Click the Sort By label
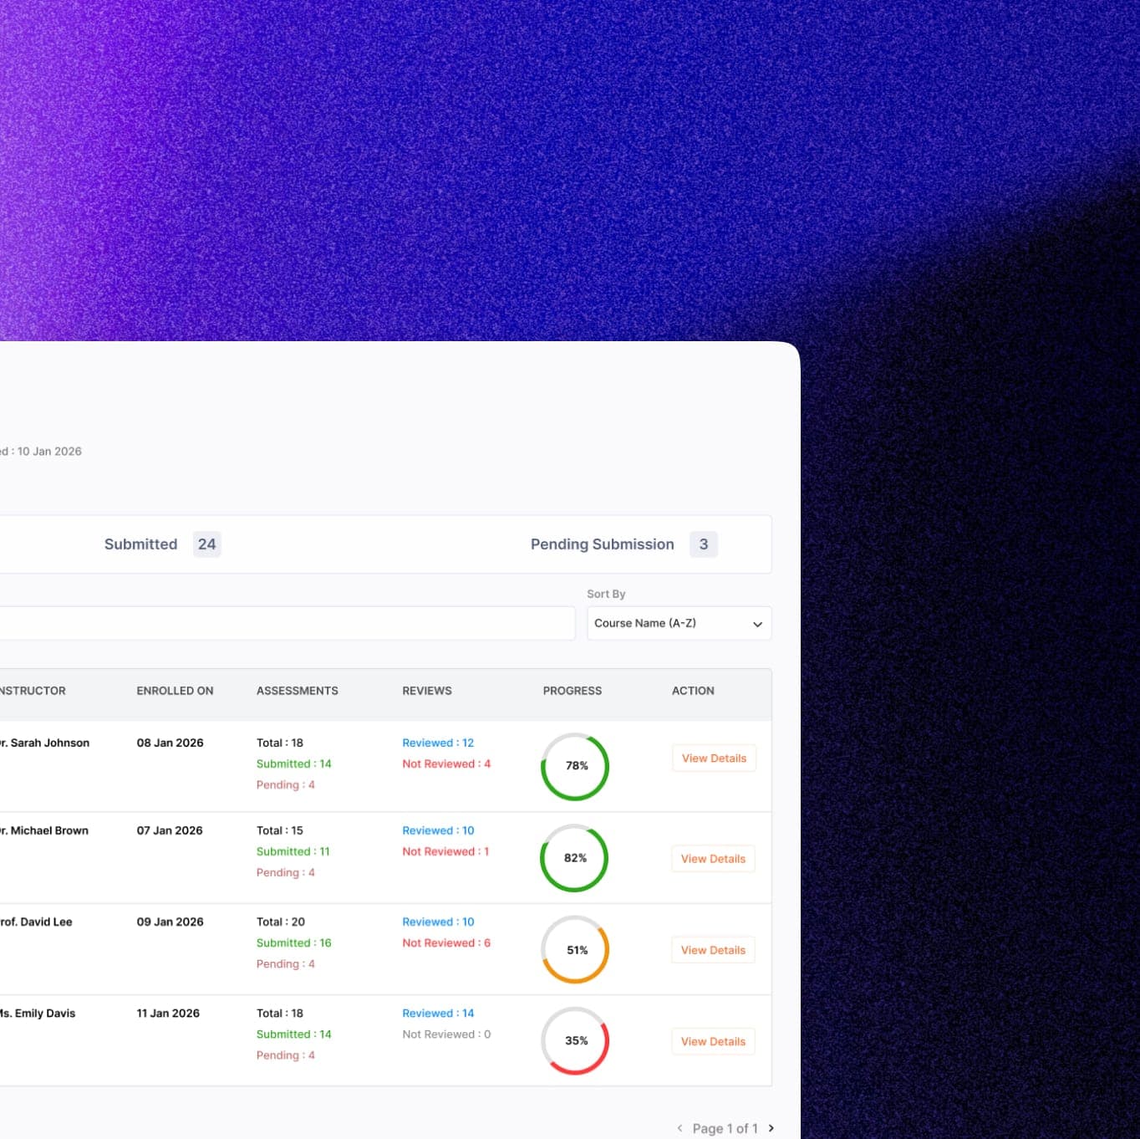The height and width of the screenshot is (1139, 1140). (x=606, y=594)
